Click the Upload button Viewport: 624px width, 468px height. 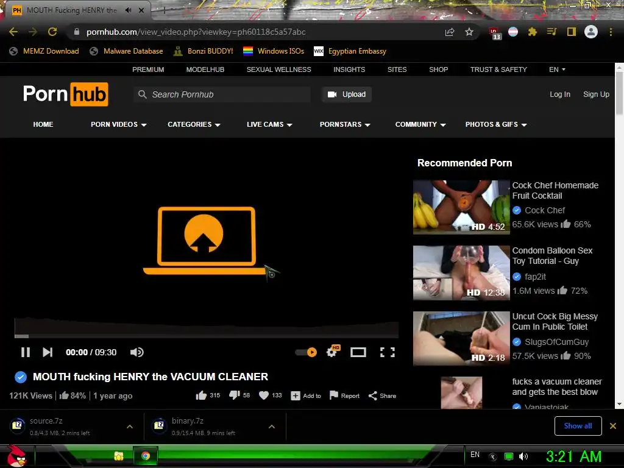click(x=347, y=94)
